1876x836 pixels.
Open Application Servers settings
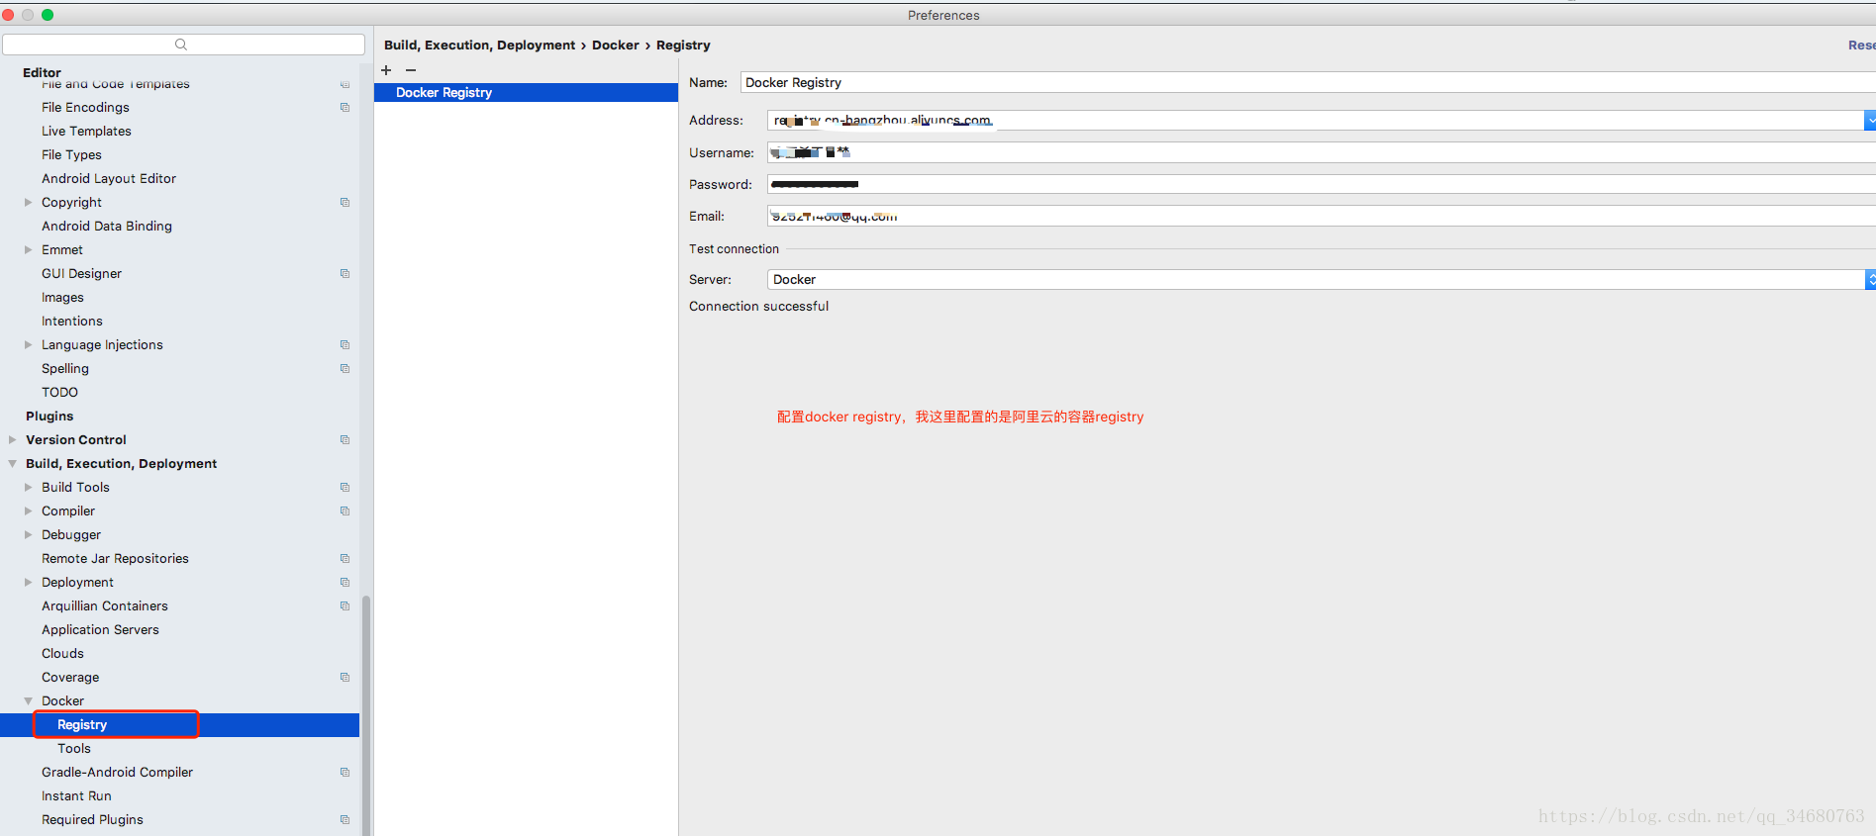point(100,629)
